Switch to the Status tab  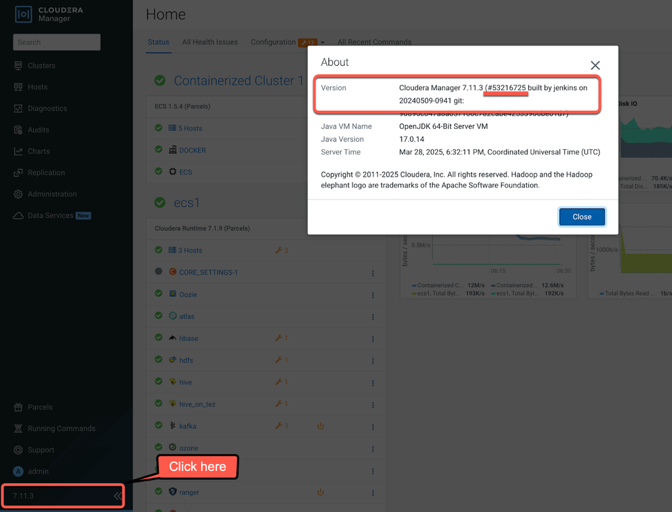coord(159,42)
